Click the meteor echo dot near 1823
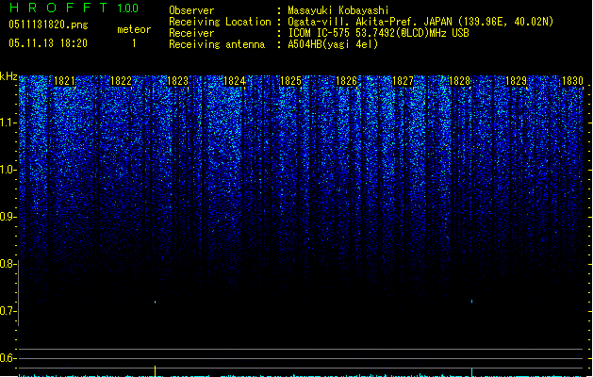The image size is (593, 377). 155,302
